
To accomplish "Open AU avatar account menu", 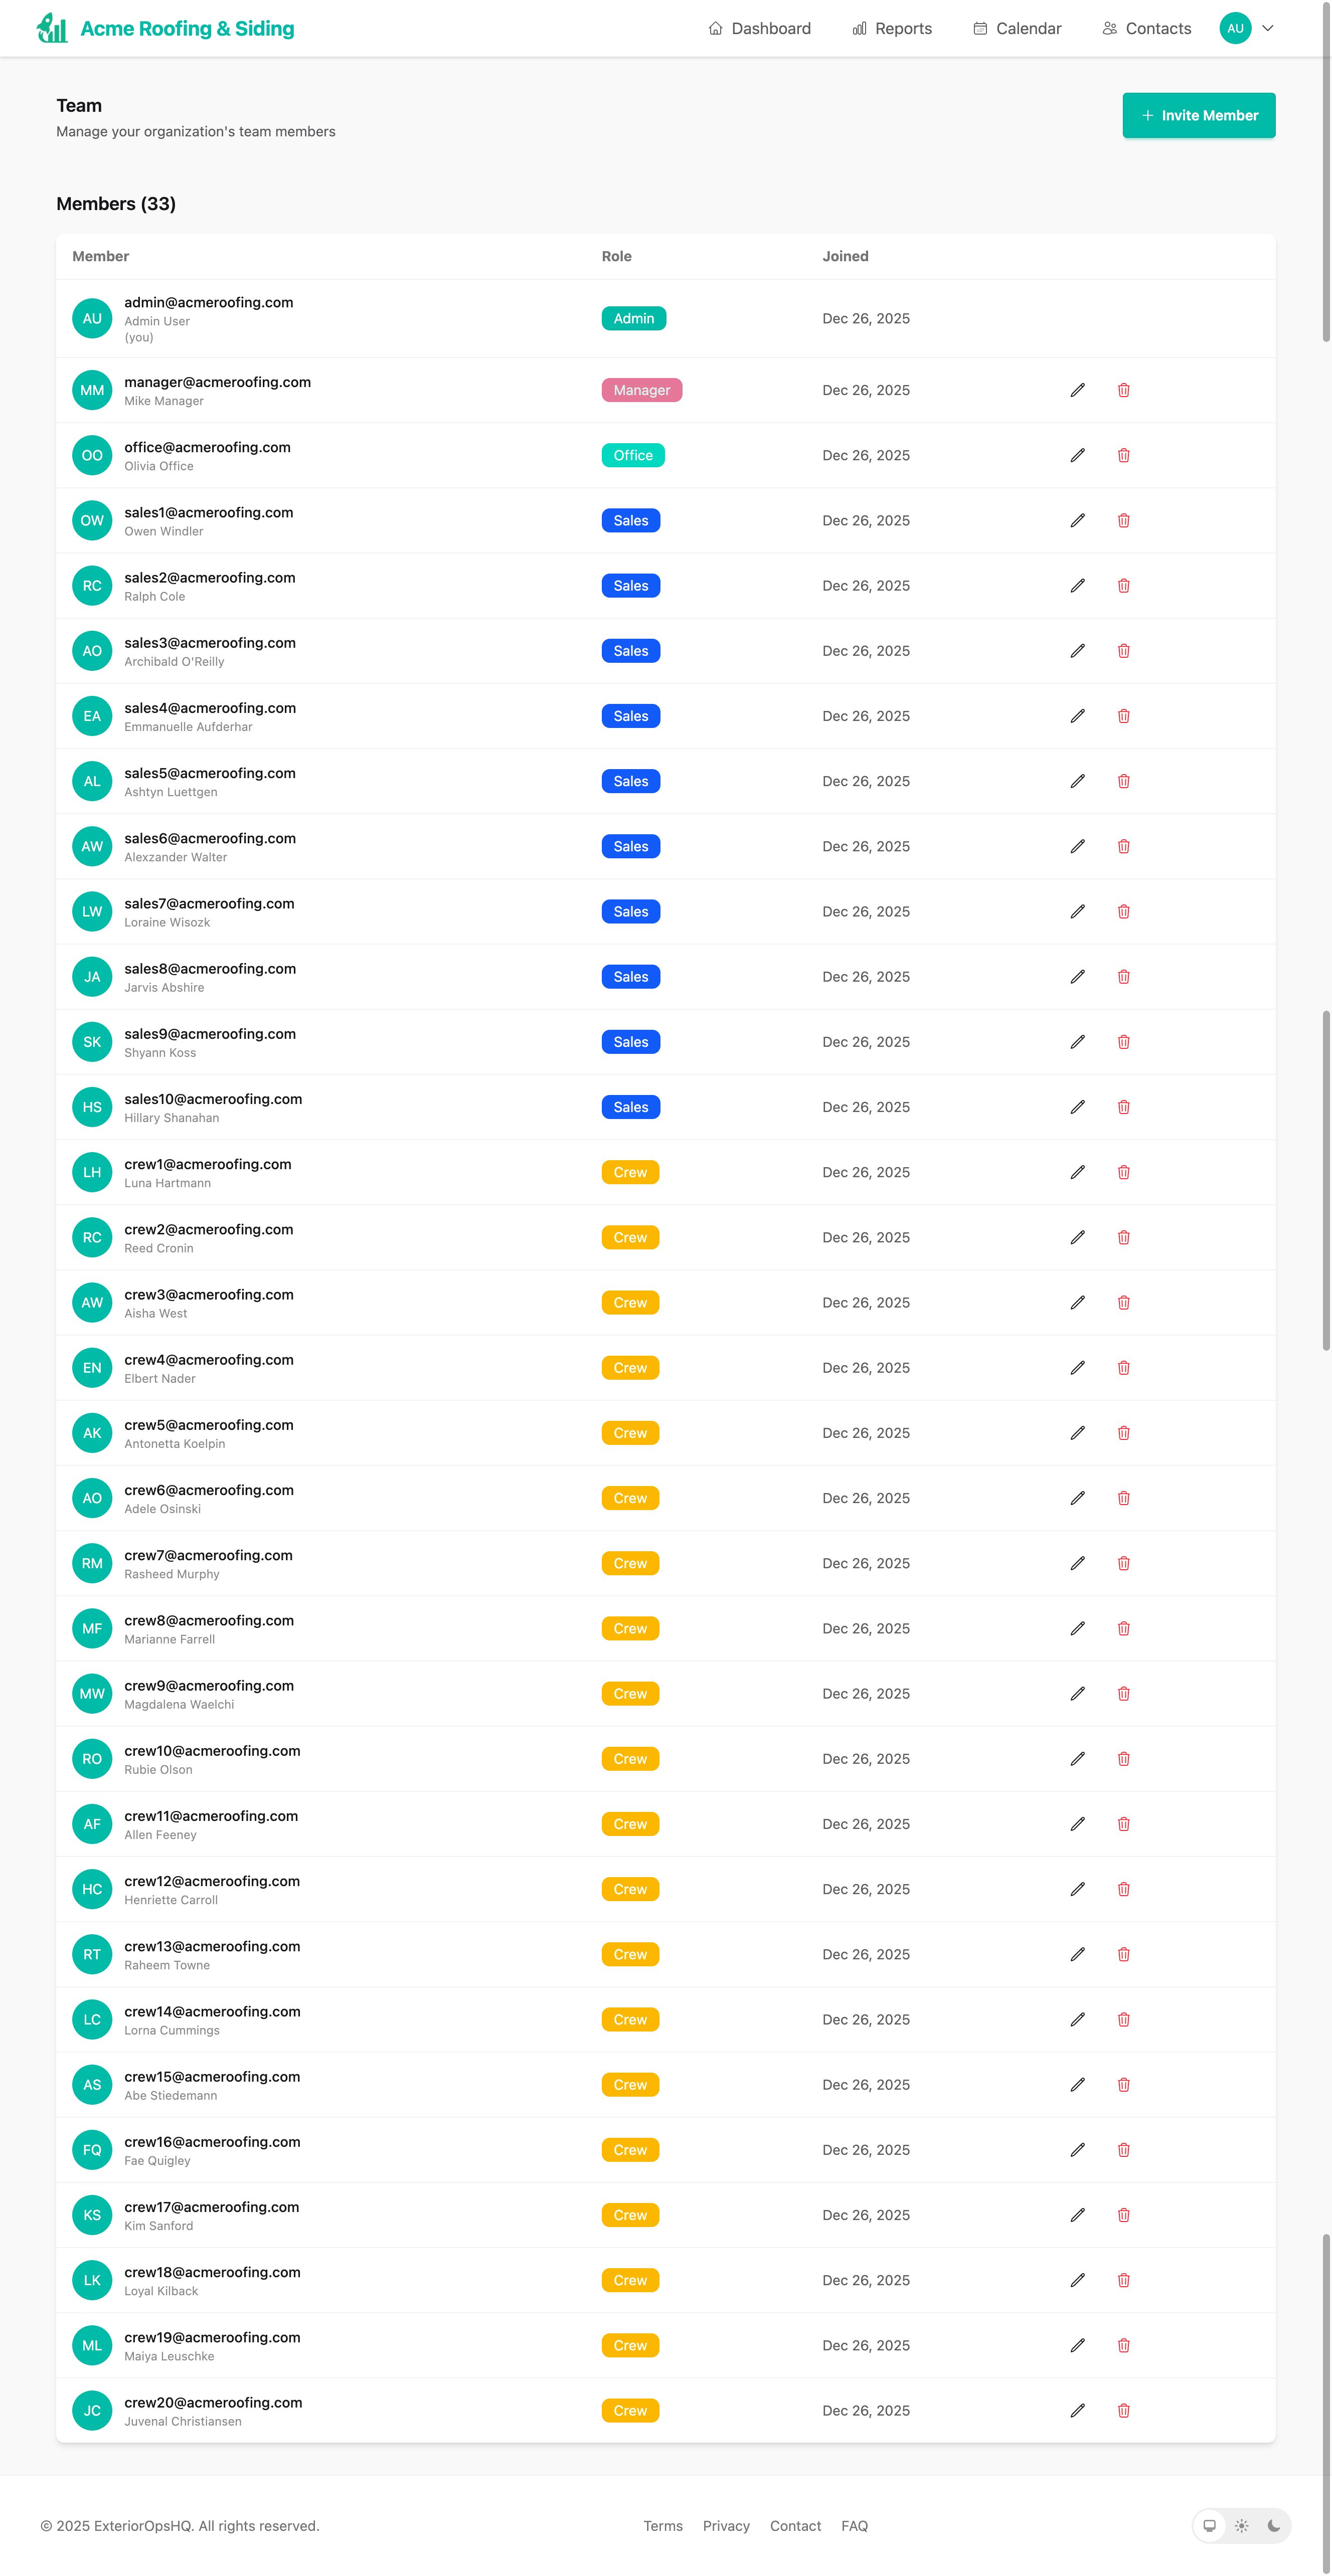I will 1235,28.
